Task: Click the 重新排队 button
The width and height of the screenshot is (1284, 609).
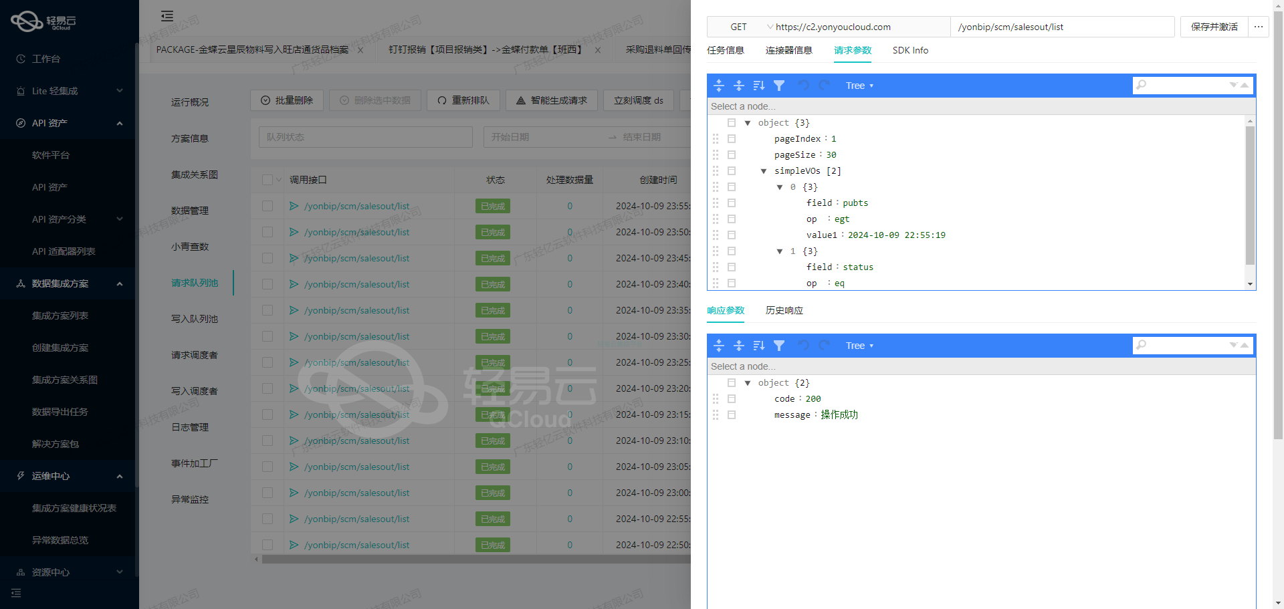Action: pos(463,100)
